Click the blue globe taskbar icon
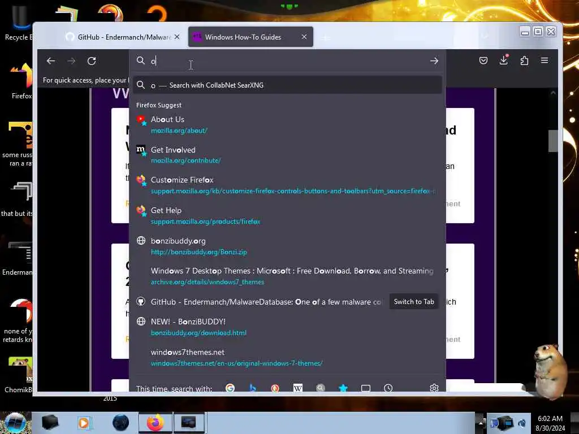The height and width of the screenshot is (434, 579). (120, 423)
